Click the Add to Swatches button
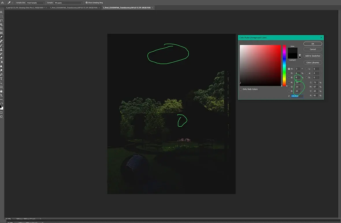The height and width of the screenshot is (223, 341). (x=313, y=56)
